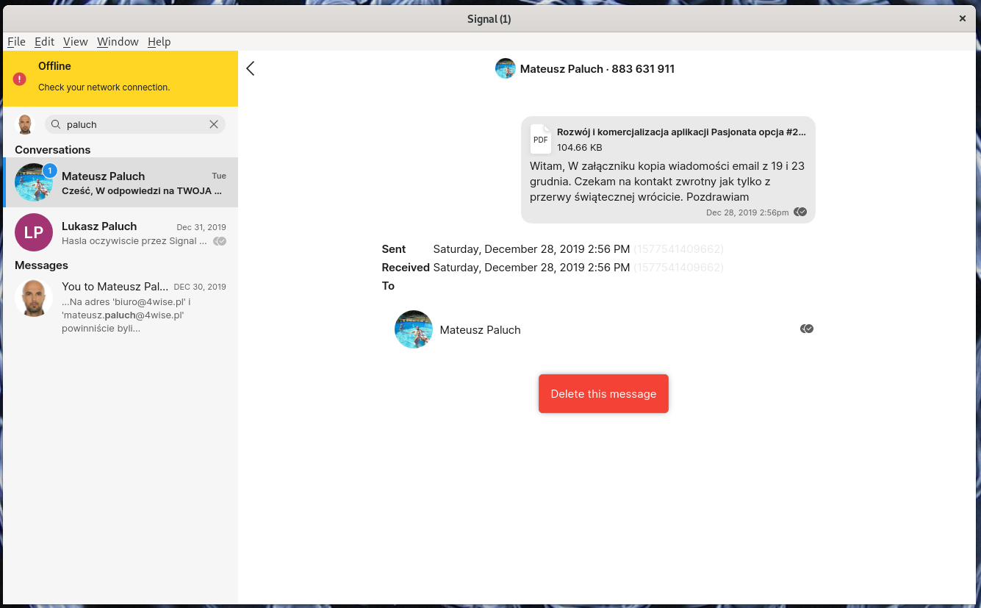Click Mateusz Paluch avatar in the To list

coord(414,329)
